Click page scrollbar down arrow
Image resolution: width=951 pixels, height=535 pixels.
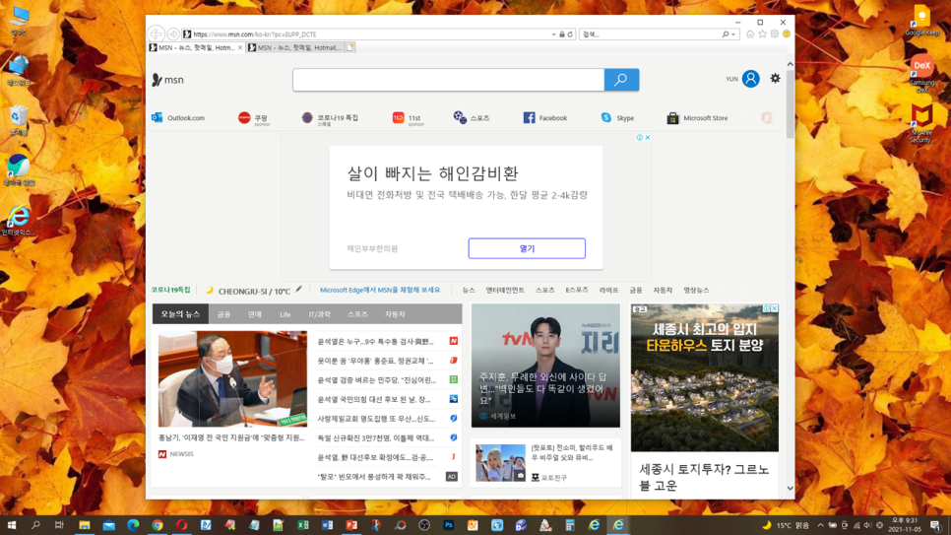pos(790,488)
